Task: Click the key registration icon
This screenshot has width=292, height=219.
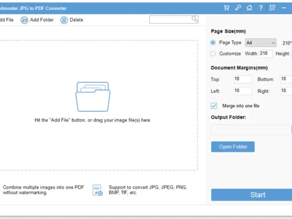Action: tap(238, 8)
